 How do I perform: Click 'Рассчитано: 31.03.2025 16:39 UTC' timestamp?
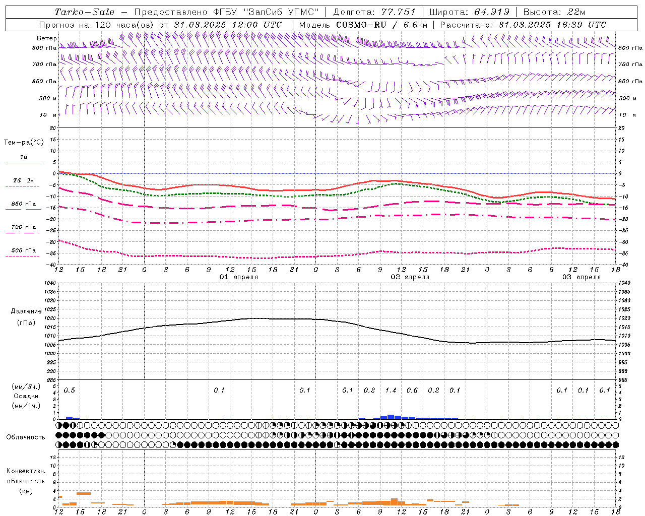click(x=523, y=25)
